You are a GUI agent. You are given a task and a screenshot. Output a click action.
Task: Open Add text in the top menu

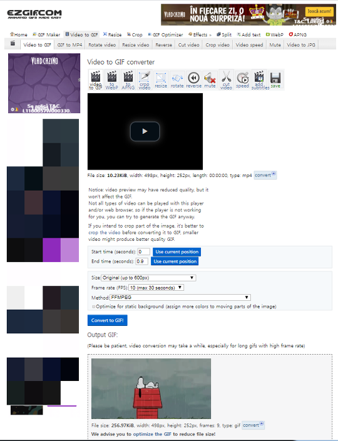pyautogui.click(x=248, y=34)
